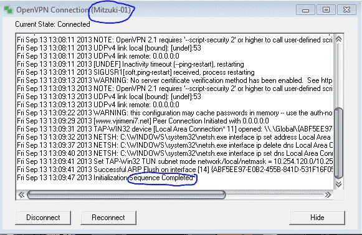Select the 13:09:13 server certificate warning line

174,80
